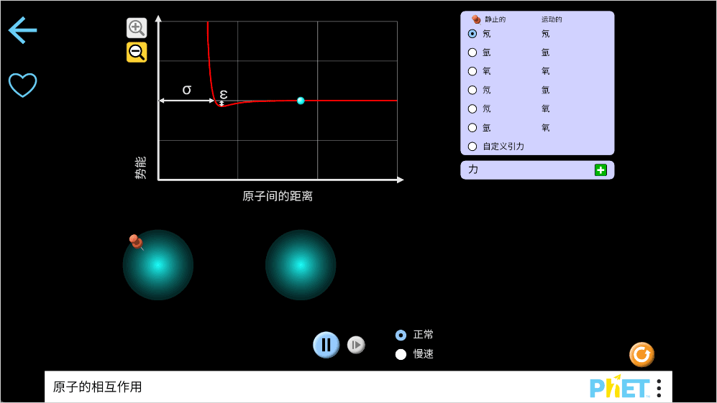Open the PhET logo menu
Viewport: 717px width, 403px height.
(620, 387)
